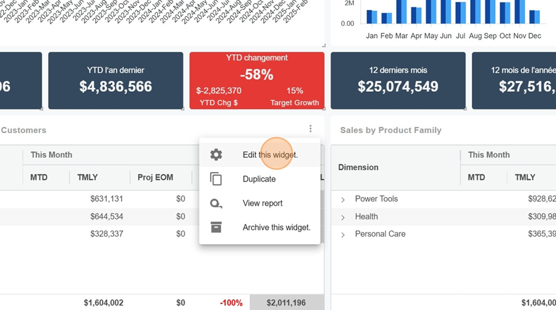
Task: Select View report in context menu
Action: [259, 203]
